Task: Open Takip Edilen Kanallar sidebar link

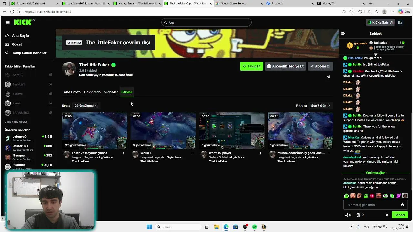Action: (29, 53)
